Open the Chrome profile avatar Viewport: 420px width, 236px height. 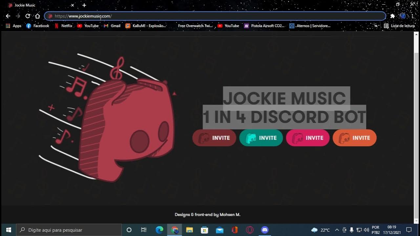tap(403, 16)
